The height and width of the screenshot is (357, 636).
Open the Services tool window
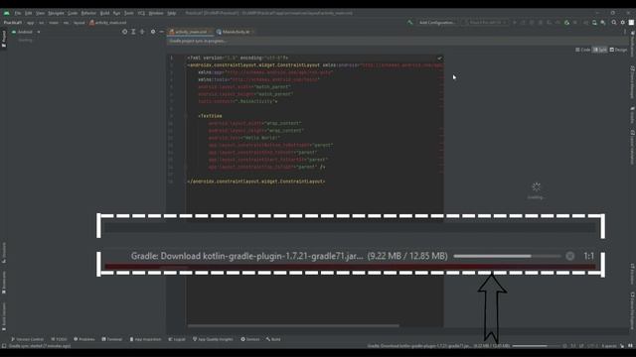[249, 339]
